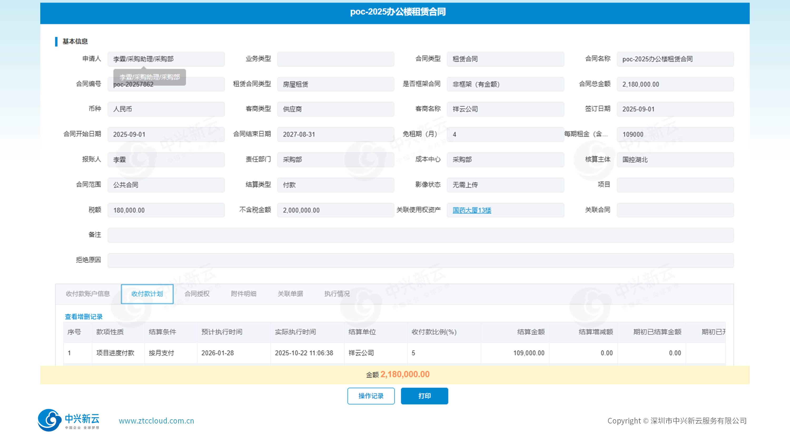Click the 合同名称 field
This screenshot has width=790, height=444.
675,59
